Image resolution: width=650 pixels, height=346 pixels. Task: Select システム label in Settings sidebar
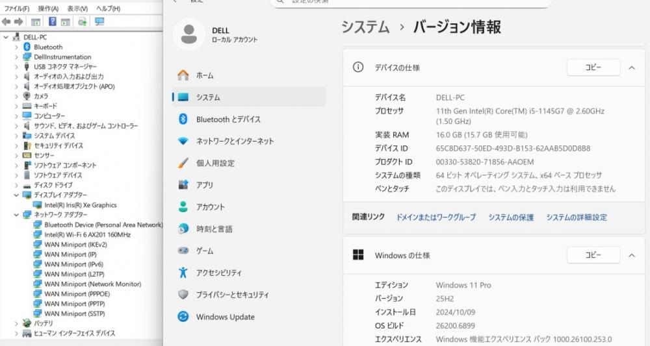(208, 97)
